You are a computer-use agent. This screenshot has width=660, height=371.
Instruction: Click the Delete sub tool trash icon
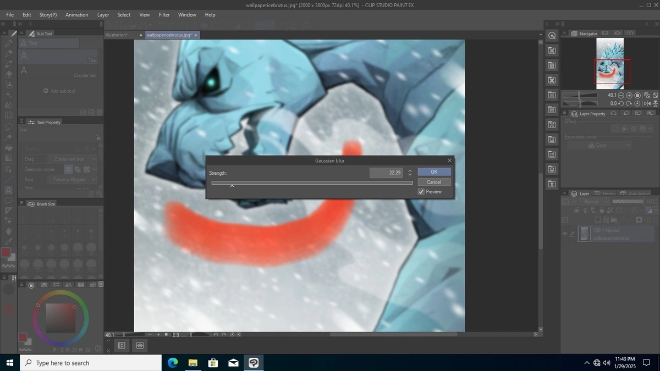99,112
